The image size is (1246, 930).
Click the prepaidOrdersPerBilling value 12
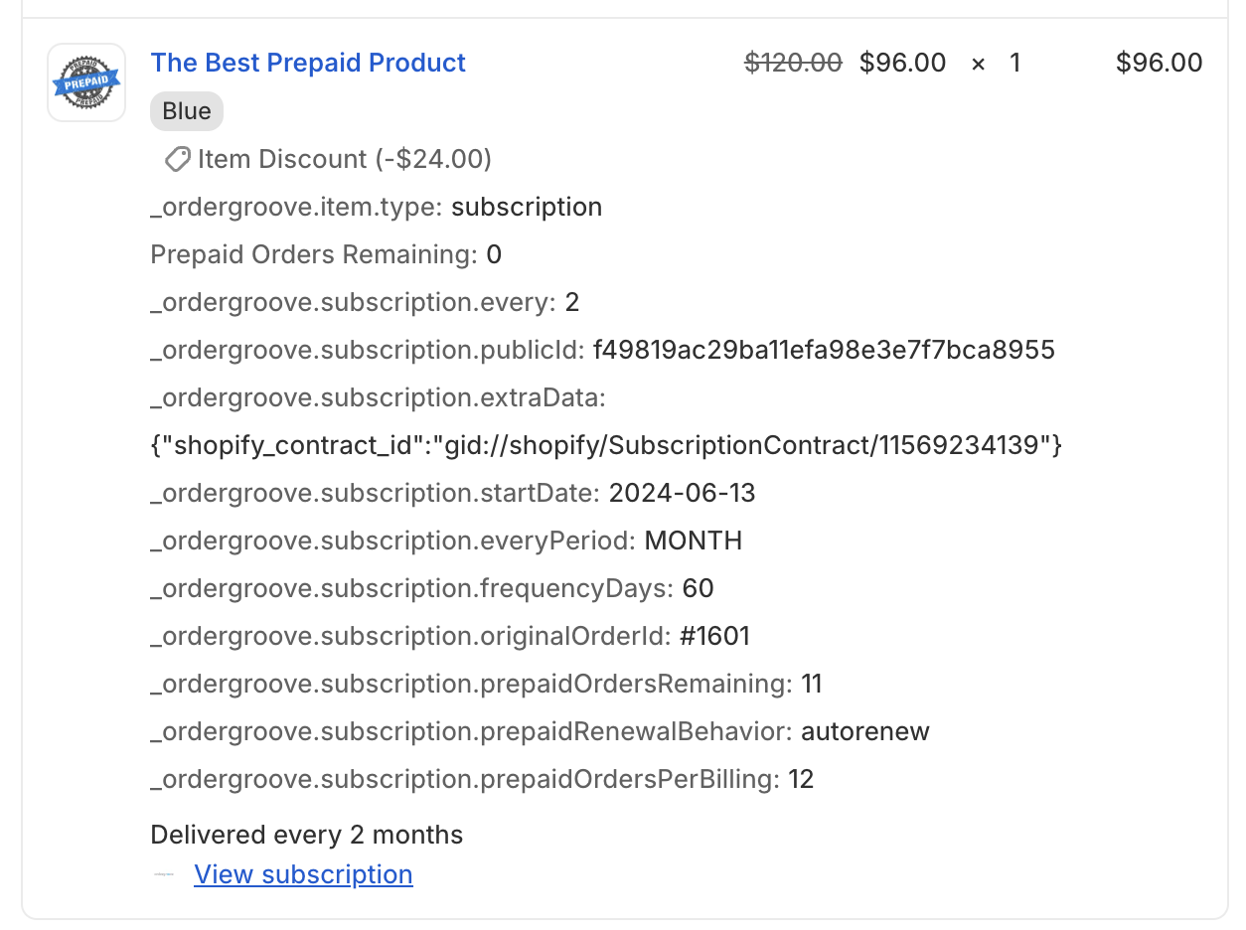click(x=801, y=779)
